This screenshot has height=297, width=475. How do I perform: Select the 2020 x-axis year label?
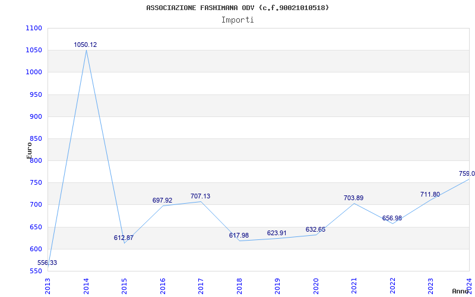[x=316, y=286]
